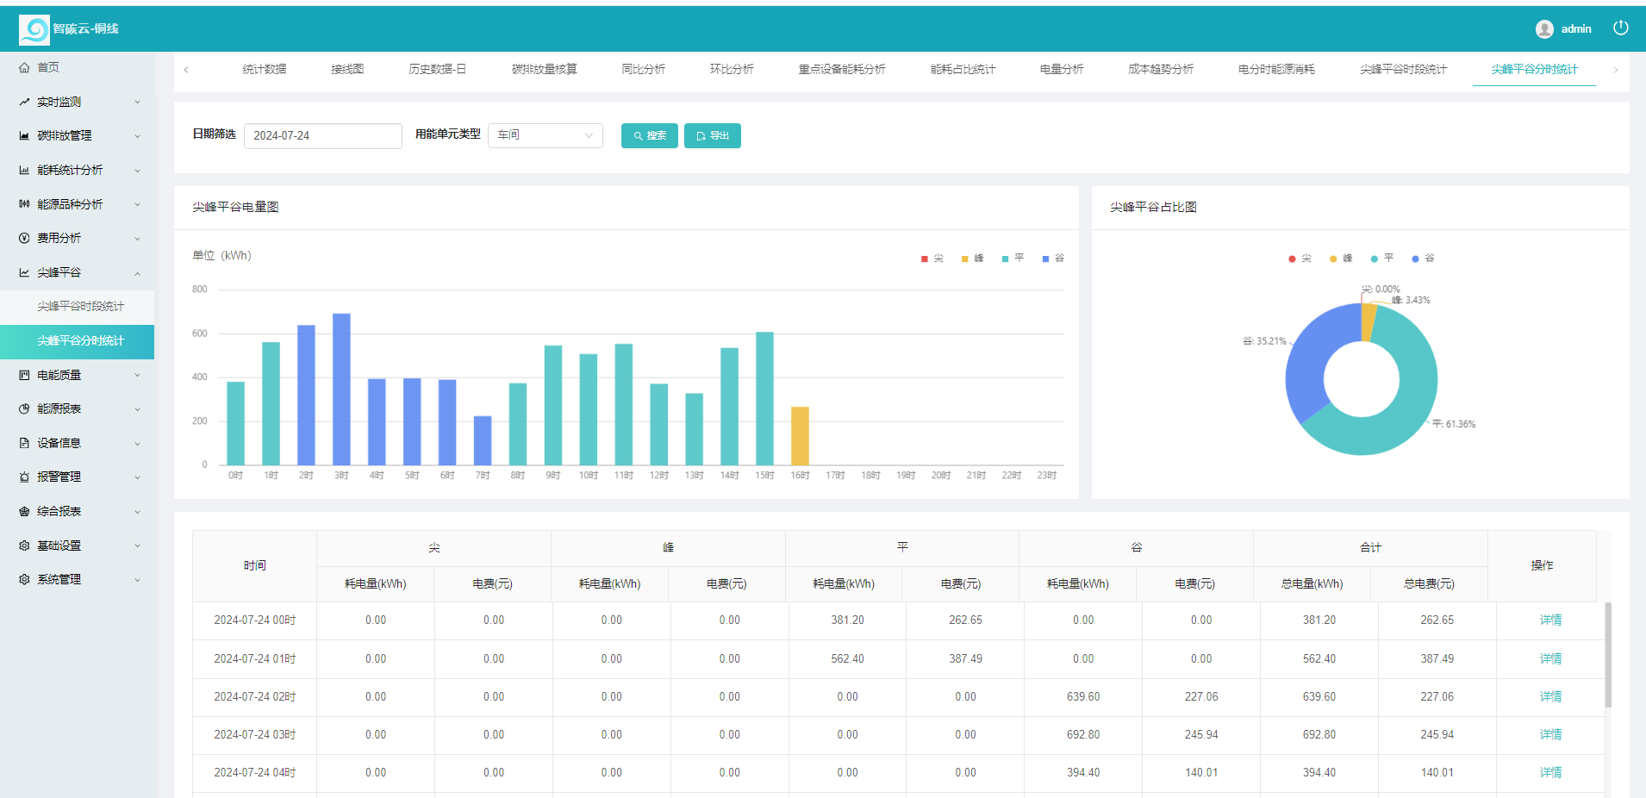Toggle the 尖 legend in the bar chart

(x=932, y=258)
